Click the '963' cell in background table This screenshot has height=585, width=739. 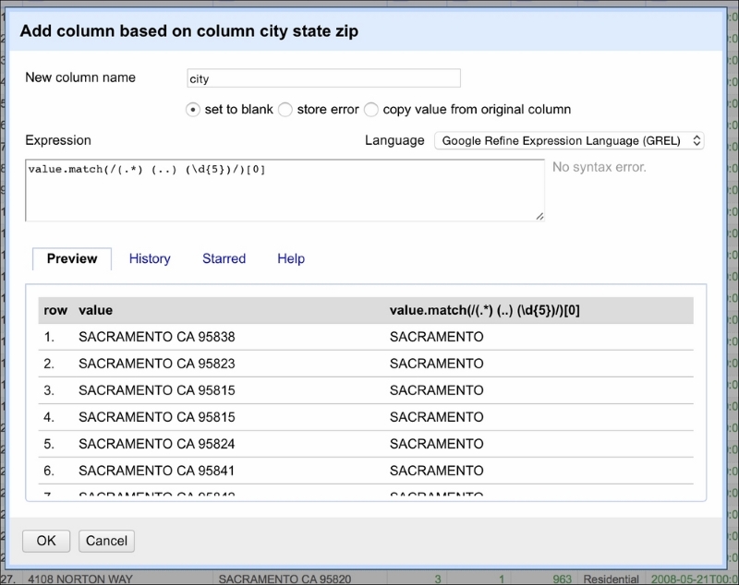pos(563,579)
